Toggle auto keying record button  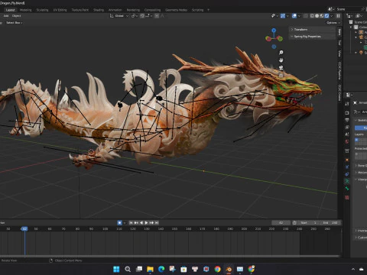(x=119, y=223)
